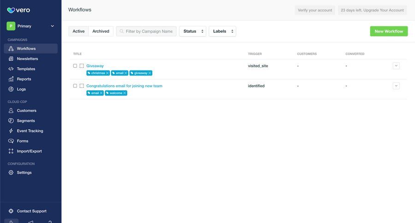Open the Primary workspace switcher
The height and width of the screenshot is (223, 415).
tap(31, 26)
